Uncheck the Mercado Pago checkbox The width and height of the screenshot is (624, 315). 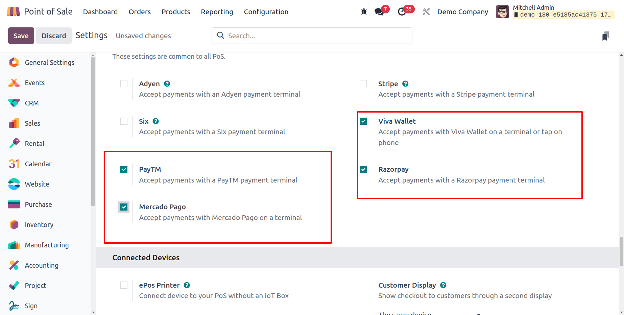click(x=124, y=207)
